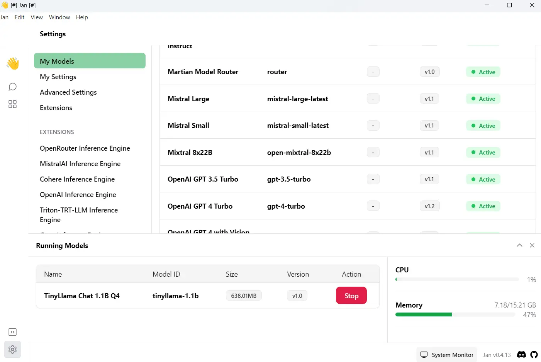Select mistral-small-latest model ID
The width and height of the screenshot is (541, 362).
tap(298, 126)
